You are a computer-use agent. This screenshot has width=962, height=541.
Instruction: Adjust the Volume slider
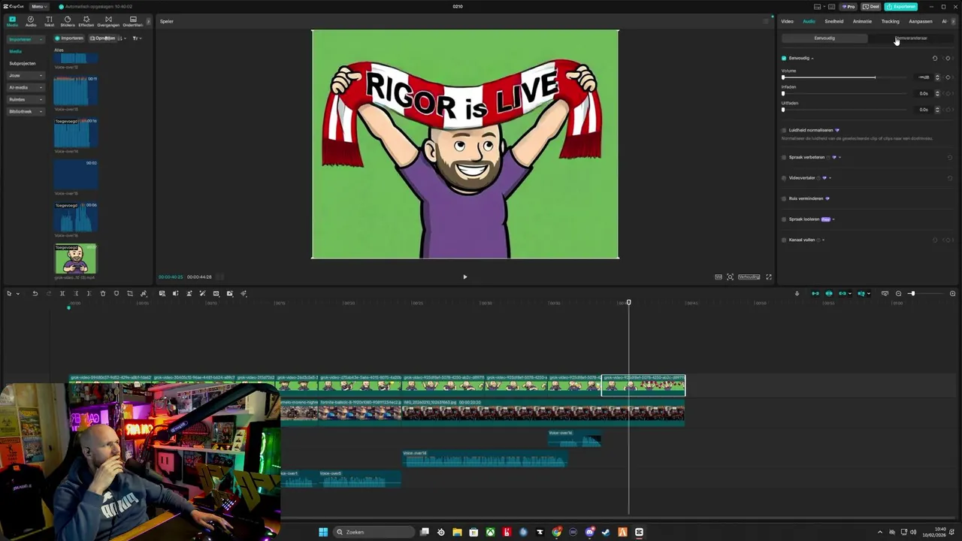(844, 77)
